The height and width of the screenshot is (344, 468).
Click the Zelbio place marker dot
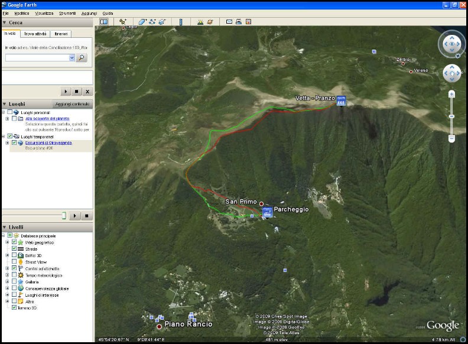click(403, 64)
